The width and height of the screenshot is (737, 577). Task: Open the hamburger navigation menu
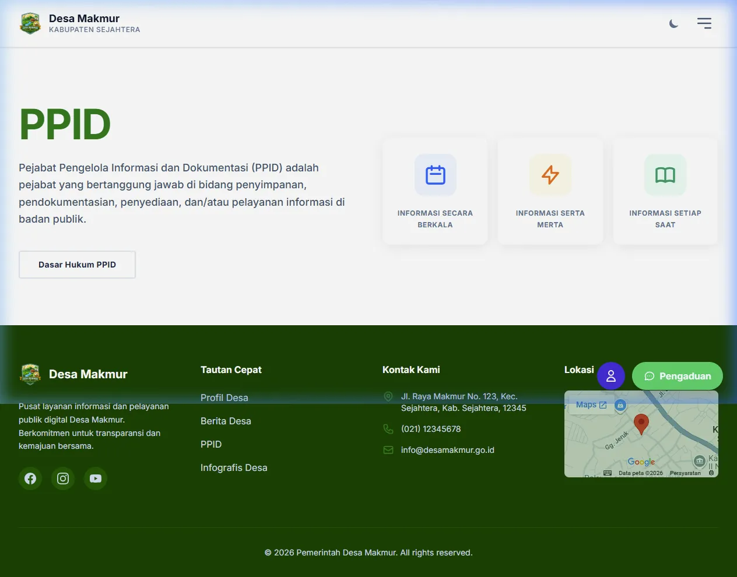[704, 23]
